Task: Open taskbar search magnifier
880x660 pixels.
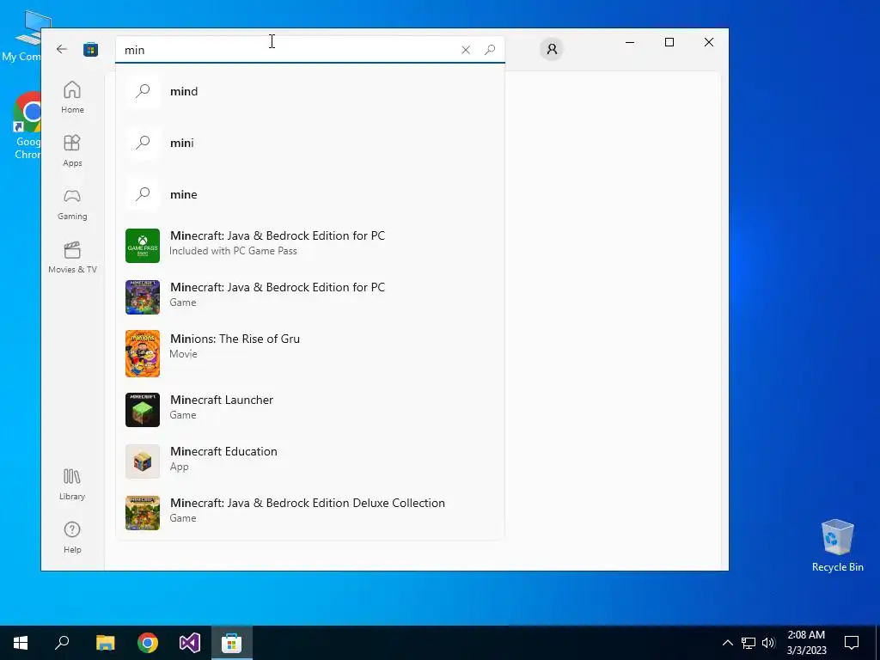Action: point(62,643)
